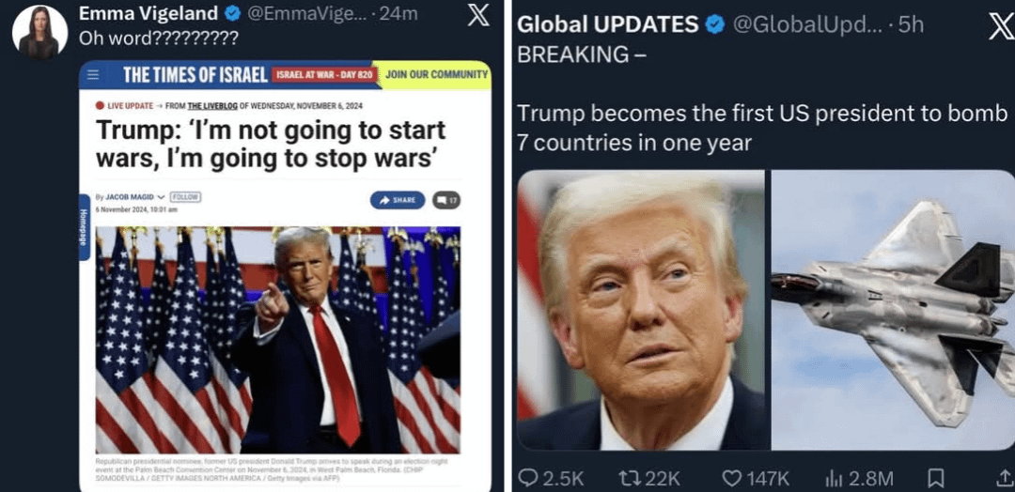Open Emma Vigeland's profile avatar

pos(40,32)
